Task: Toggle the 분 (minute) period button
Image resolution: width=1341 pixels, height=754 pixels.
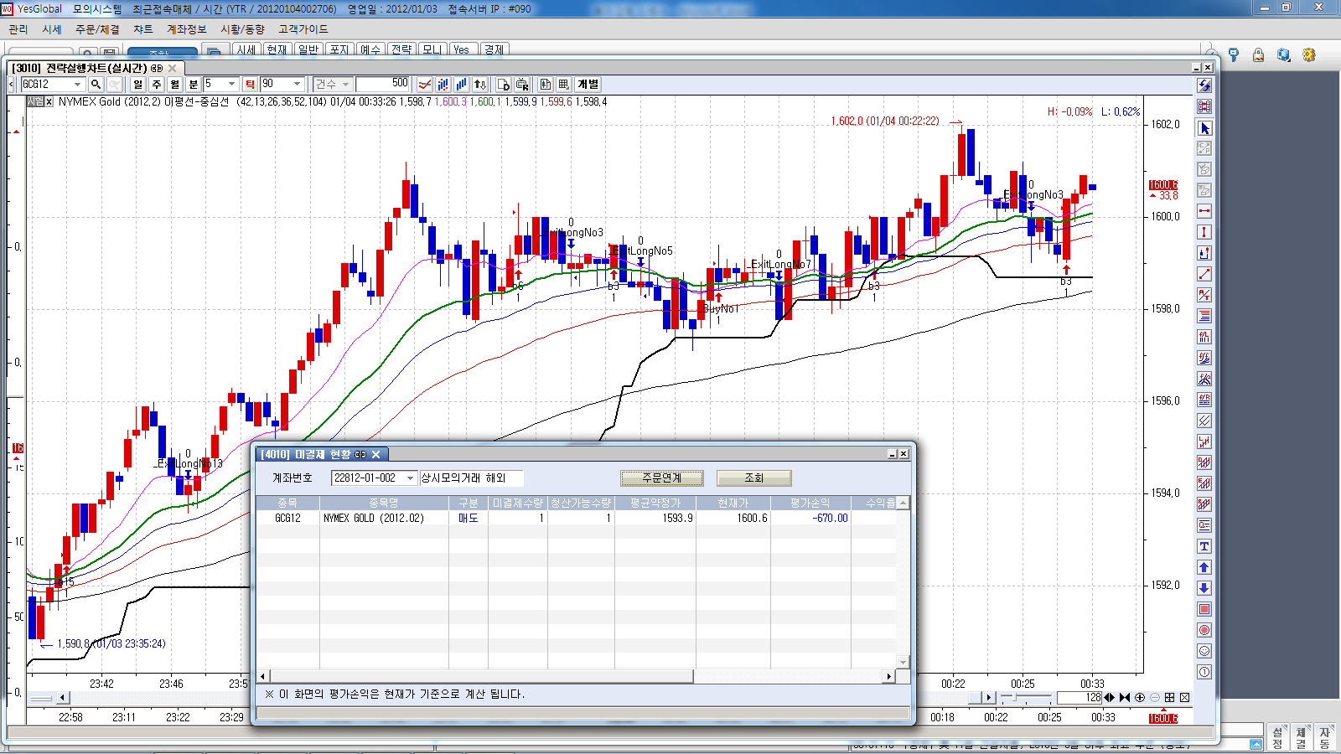Action: (194, 85)
